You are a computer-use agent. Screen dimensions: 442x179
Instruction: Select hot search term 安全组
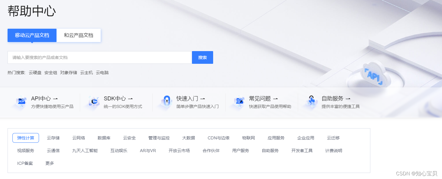pos(51,73)
